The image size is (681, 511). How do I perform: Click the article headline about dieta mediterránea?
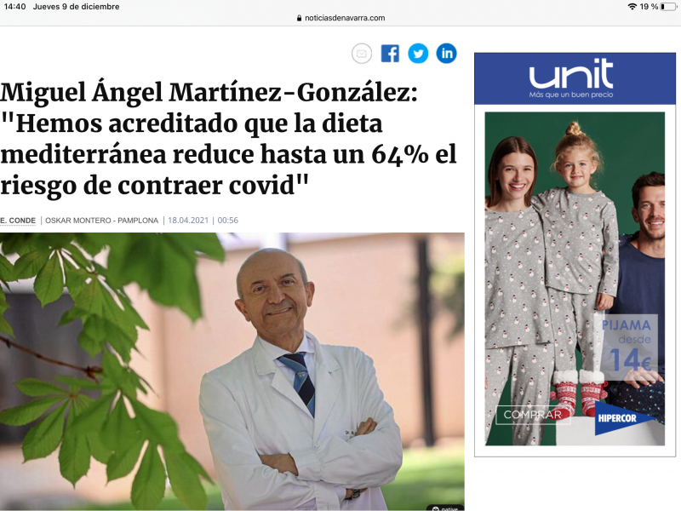[x=228, y=139]
